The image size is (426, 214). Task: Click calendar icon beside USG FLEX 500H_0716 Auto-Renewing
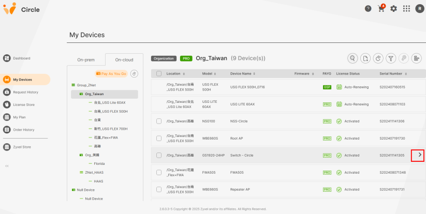(339, 87)
